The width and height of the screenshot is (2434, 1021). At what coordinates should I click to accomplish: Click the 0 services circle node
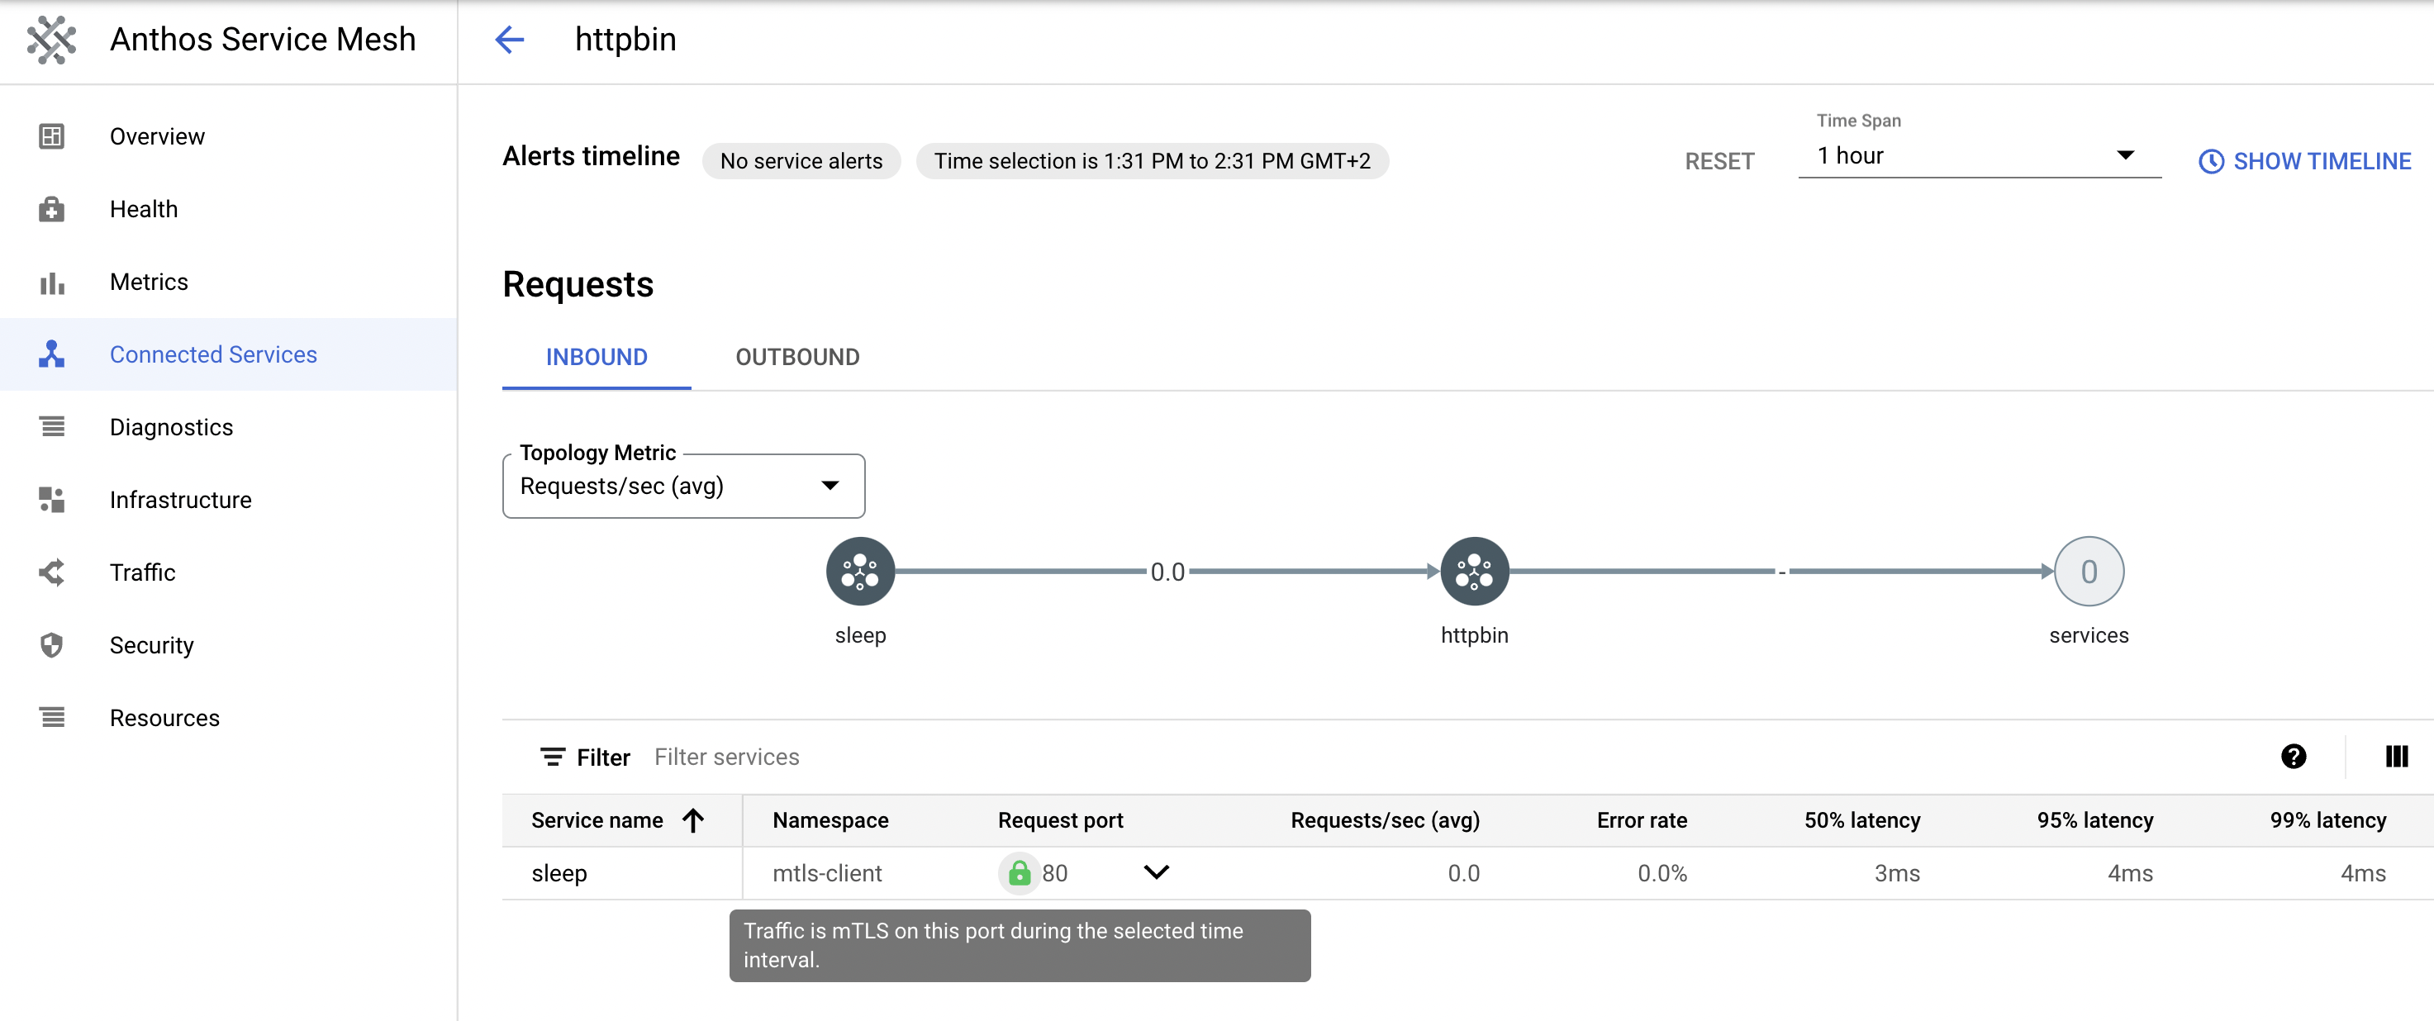[2088, 572]
